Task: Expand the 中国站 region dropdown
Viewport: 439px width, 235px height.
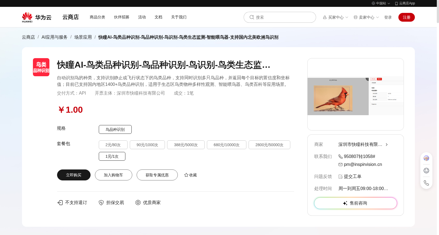Action: pos(389,4)
